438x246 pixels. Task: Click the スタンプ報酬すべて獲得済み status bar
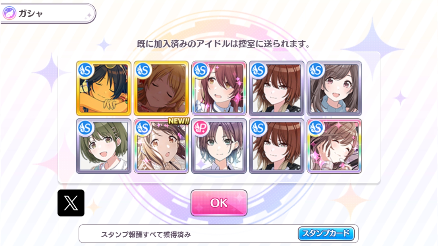[218, 234]
